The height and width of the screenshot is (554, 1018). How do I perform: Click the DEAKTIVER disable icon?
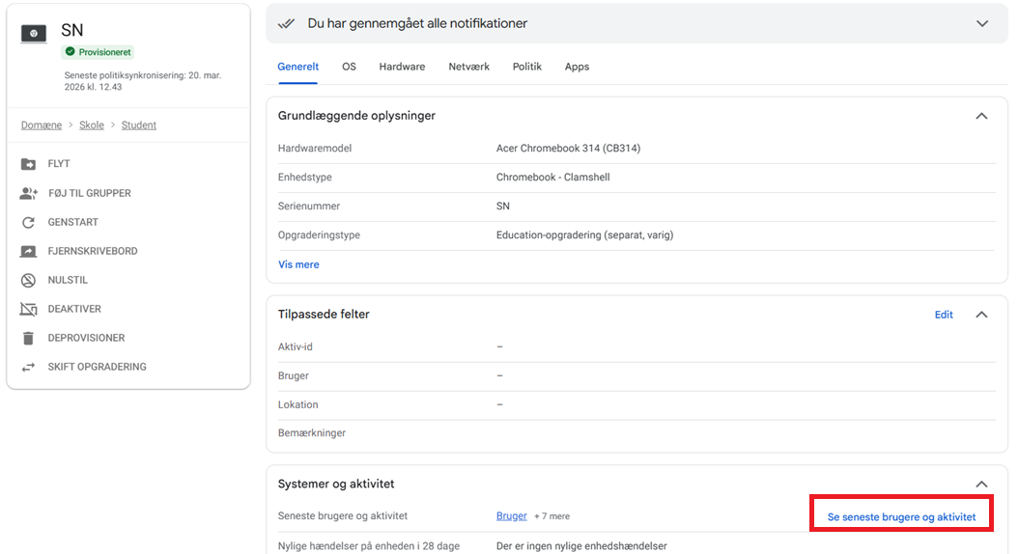coord(29,309)
